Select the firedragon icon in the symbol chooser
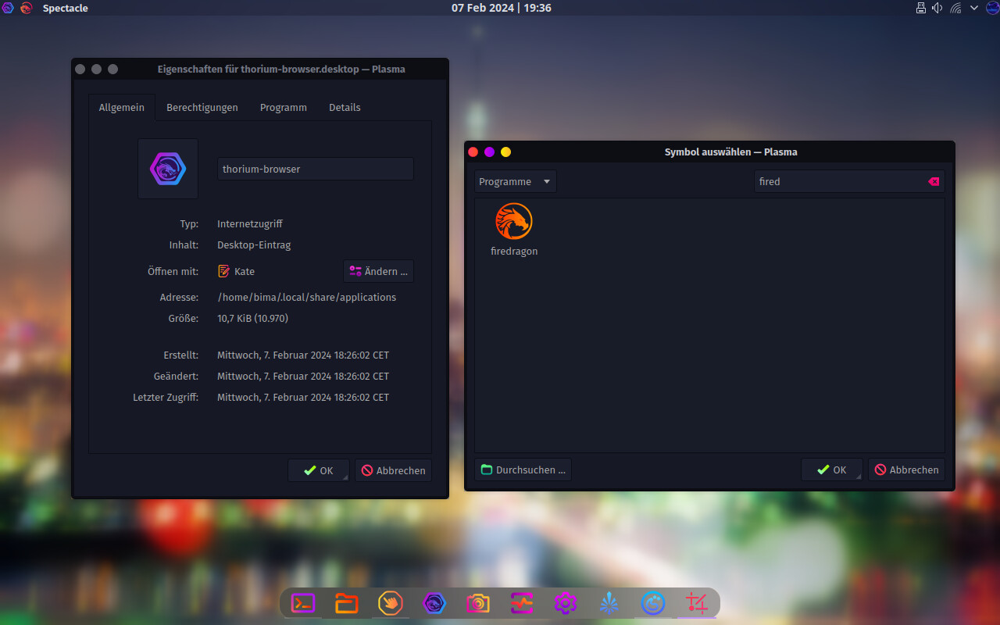 [x=514, y=221]
